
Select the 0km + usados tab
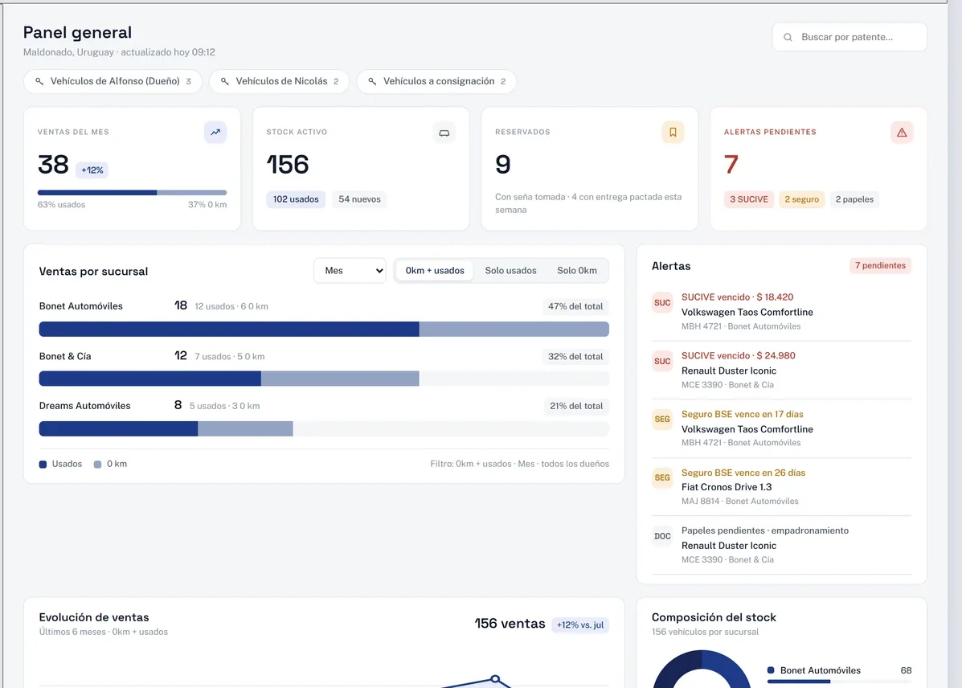point(434,271)
